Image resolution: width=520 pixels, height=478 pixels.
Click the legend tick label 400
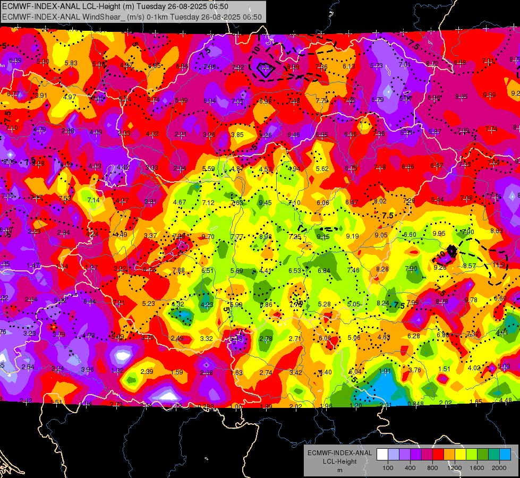tap(410, 468)
